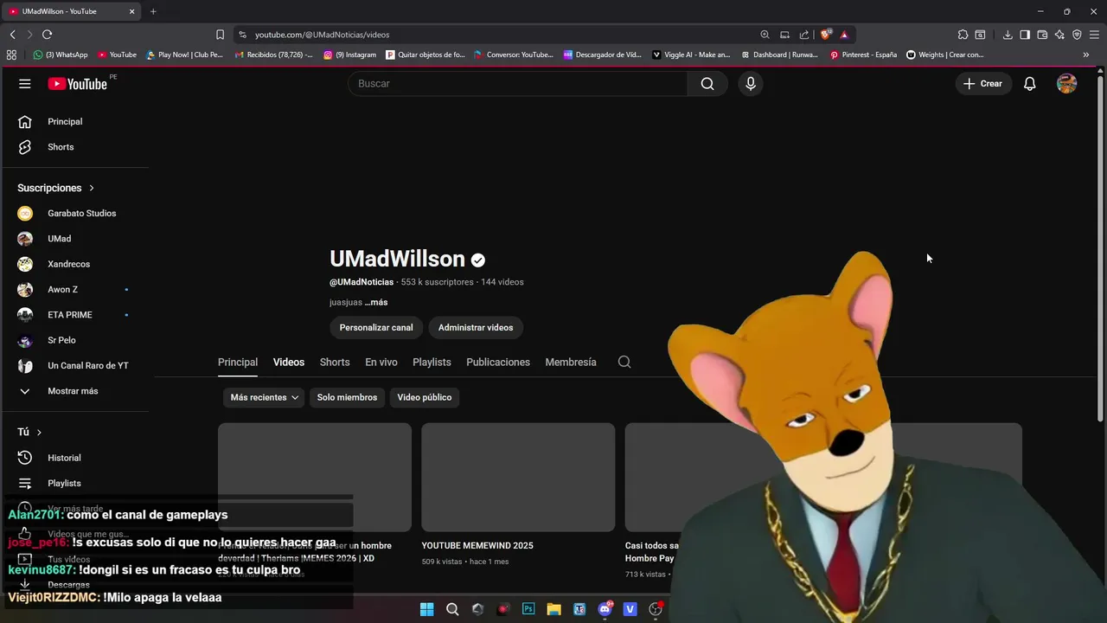This screenshot has width=1107, height=623.
Task: Expand Mostrar más subscriptions
Action: [73, 391]
